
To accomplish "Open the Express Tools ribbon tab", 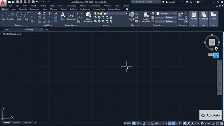I will click(x=99, y=9).
